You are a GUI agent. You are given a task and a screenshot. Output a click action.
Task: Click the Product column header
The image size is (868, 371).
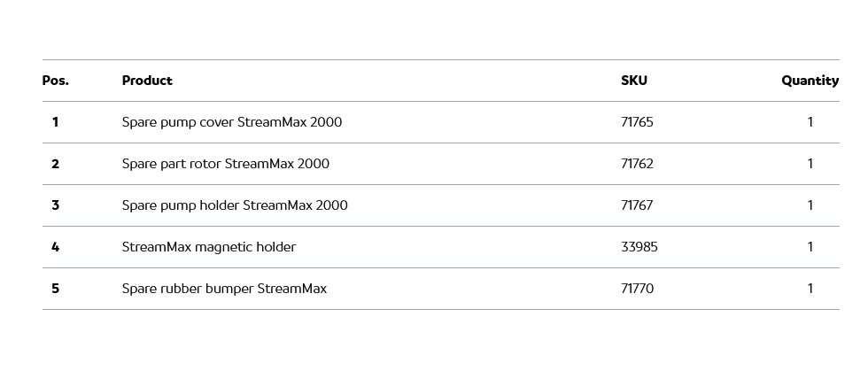tap(147, 81)
